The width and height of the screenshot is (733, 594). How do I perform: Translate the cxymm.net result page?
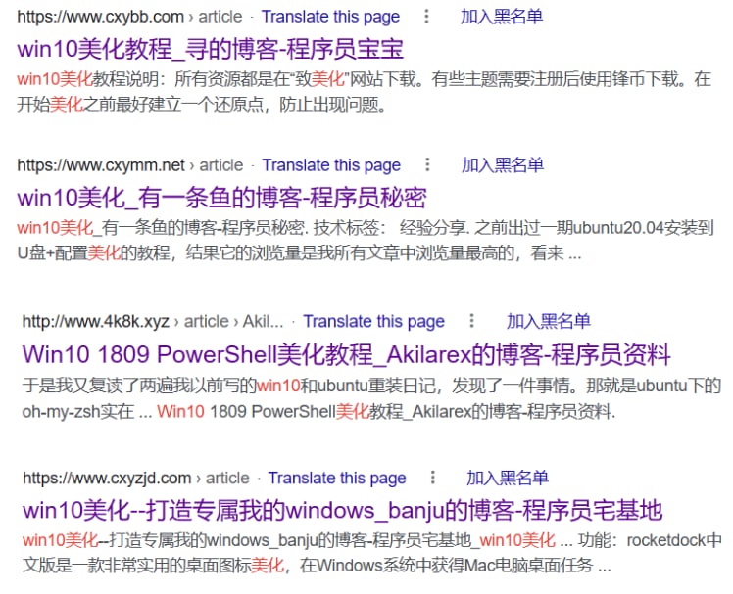point(331,165)
